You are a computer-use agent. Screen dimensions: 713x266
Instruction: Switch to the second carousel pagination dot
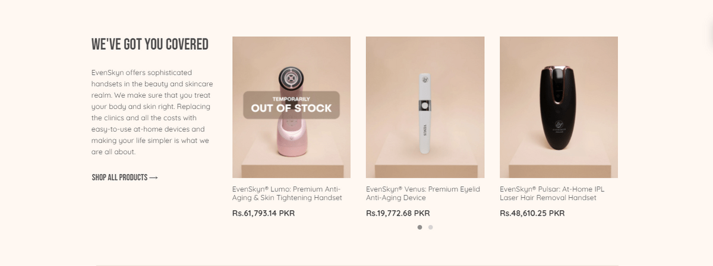430,227
